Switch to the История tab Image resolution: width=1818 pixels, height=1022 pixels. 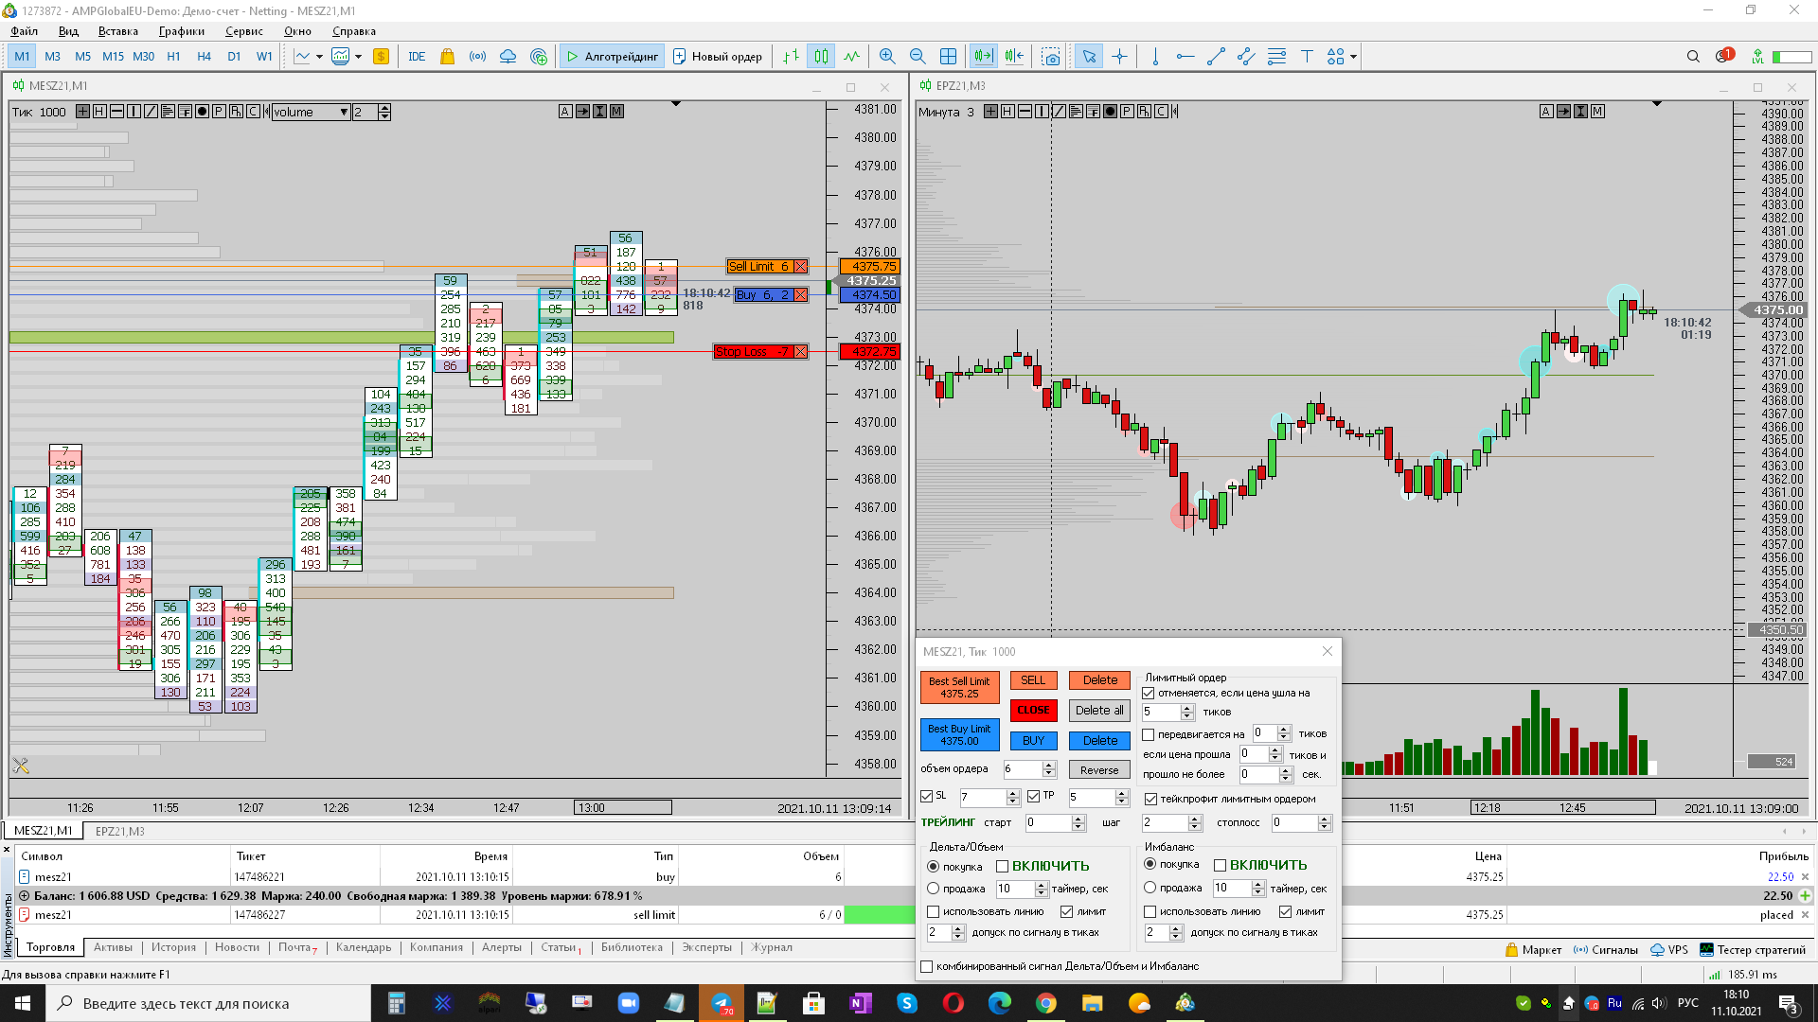[x=173, y=947]
